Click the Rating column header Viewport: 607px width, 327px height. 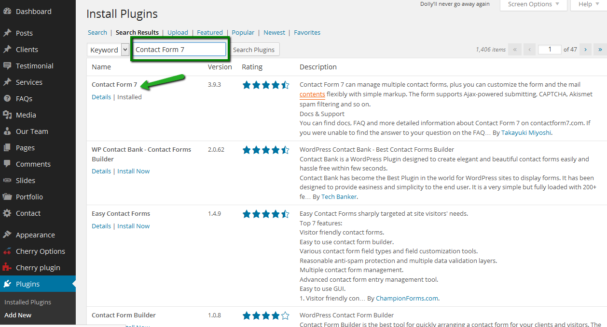coord(252,67)
